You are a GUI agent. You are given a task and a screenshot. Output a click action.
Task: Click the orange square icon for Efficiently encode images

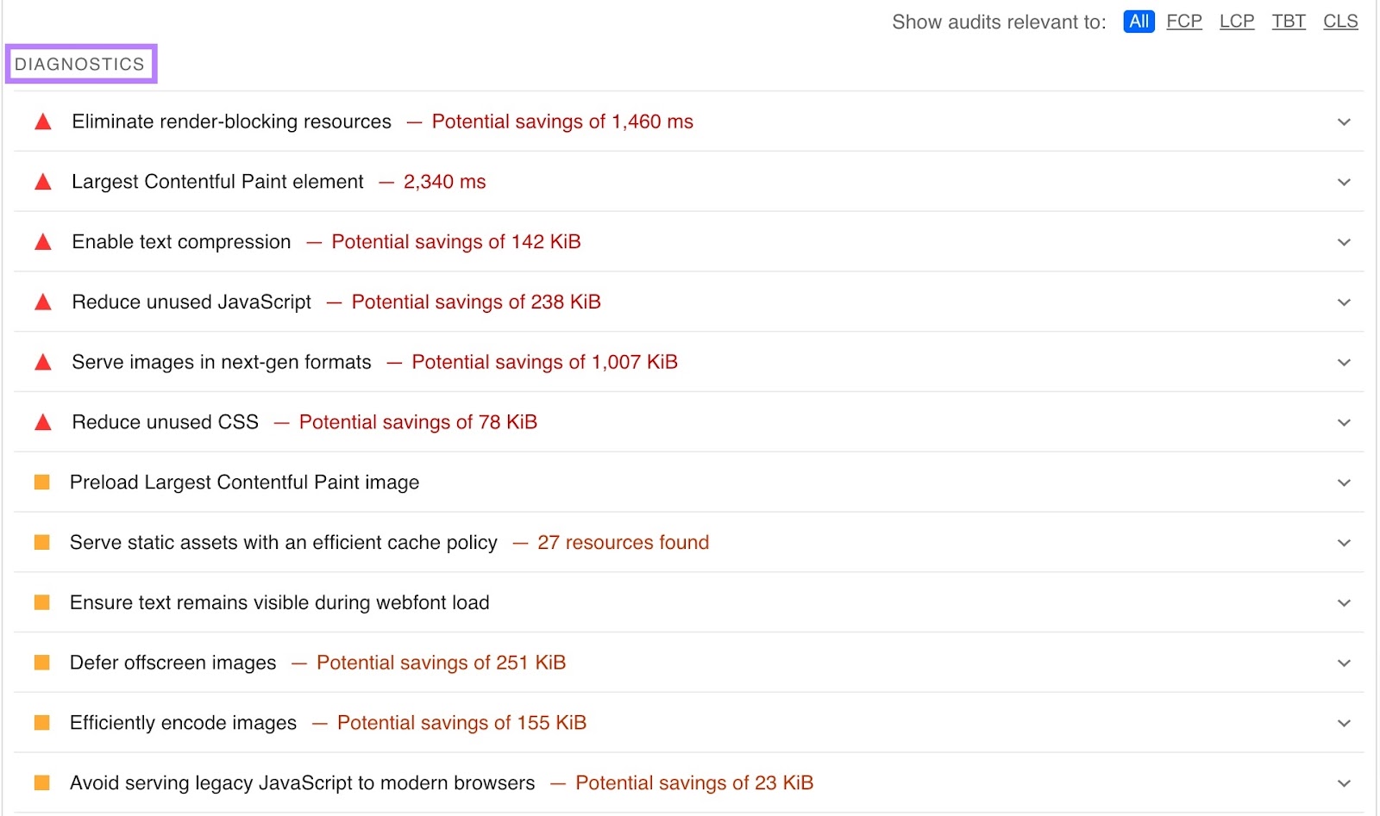(x=42, y=722)
